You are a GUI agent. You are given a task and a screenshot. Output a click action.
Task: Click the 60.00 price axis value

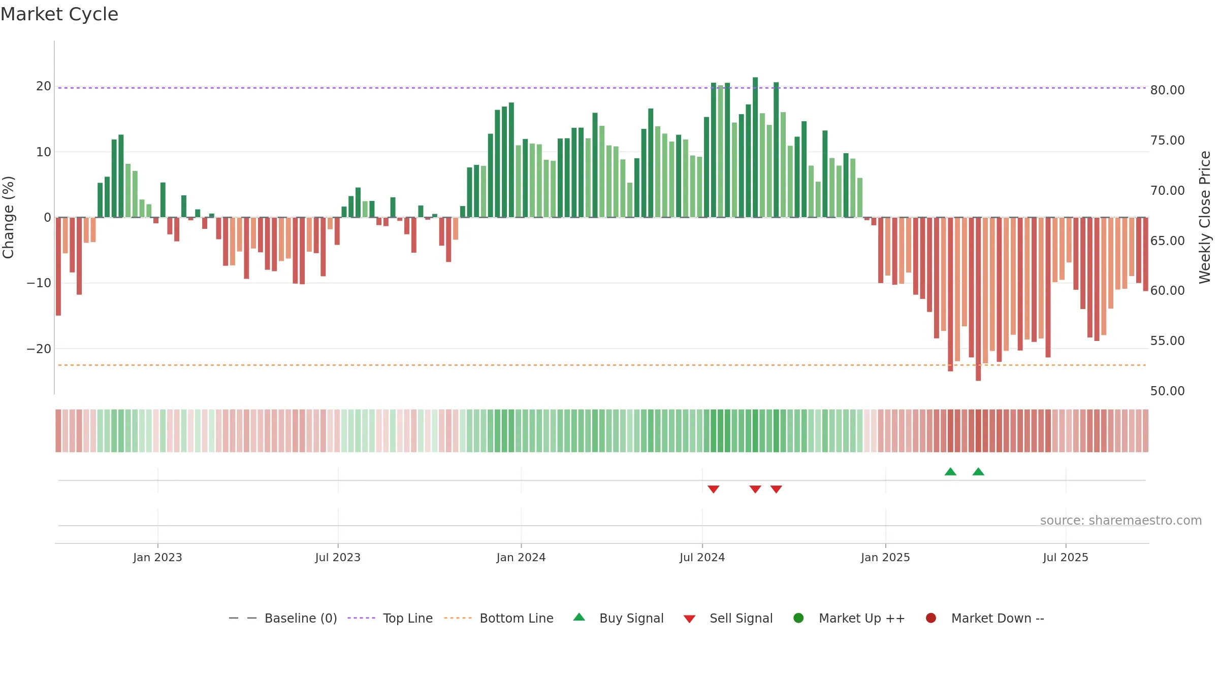[1167, 291]
